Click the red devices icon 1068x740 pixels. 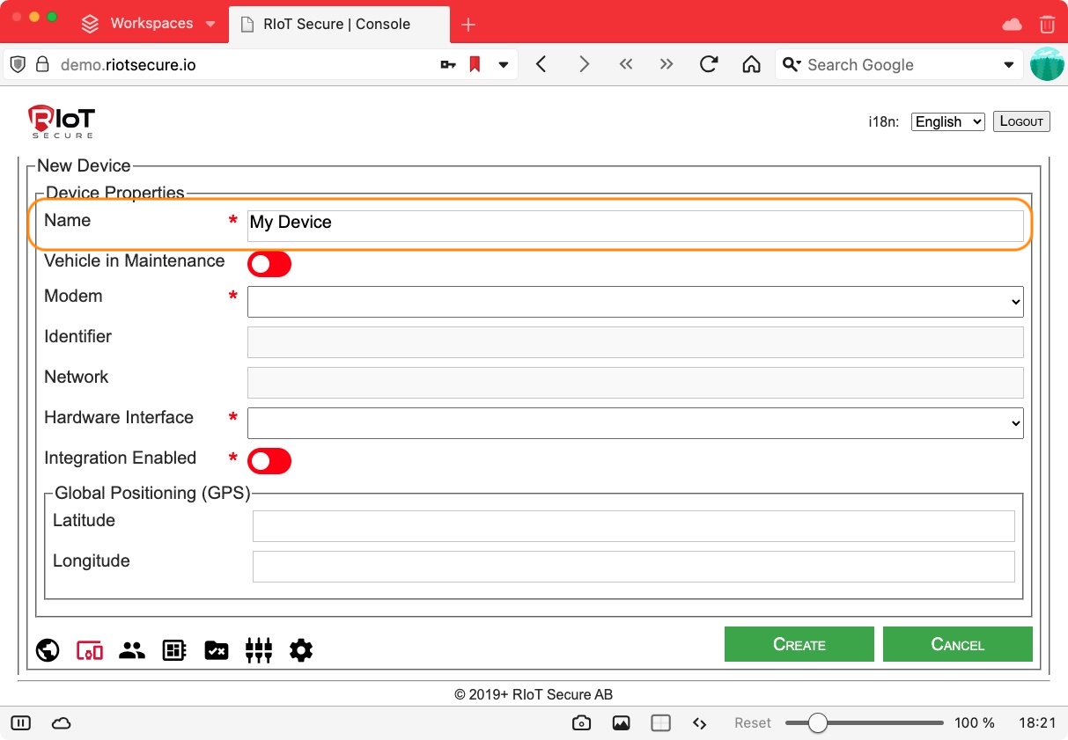(x=90, y=650)
